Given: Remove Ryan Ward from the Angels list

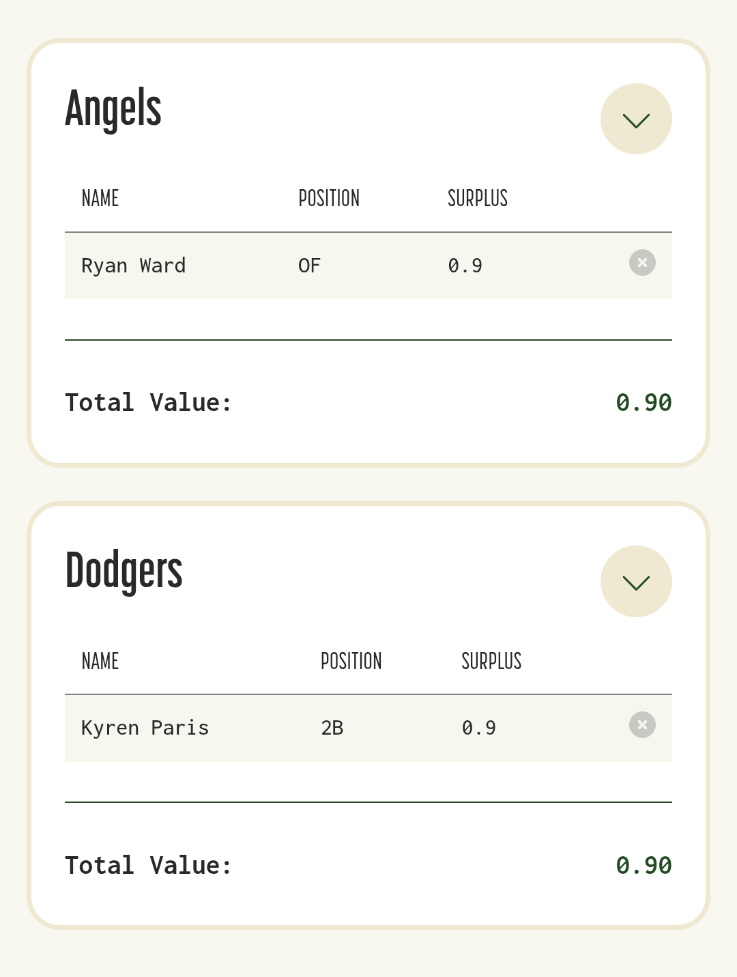Looking at the screenshot, I should [642, 263].
